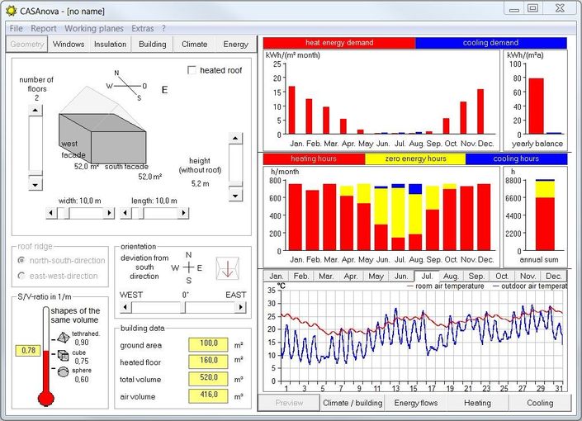Decrease number of floors with down arrow

[x=35, y=185]
